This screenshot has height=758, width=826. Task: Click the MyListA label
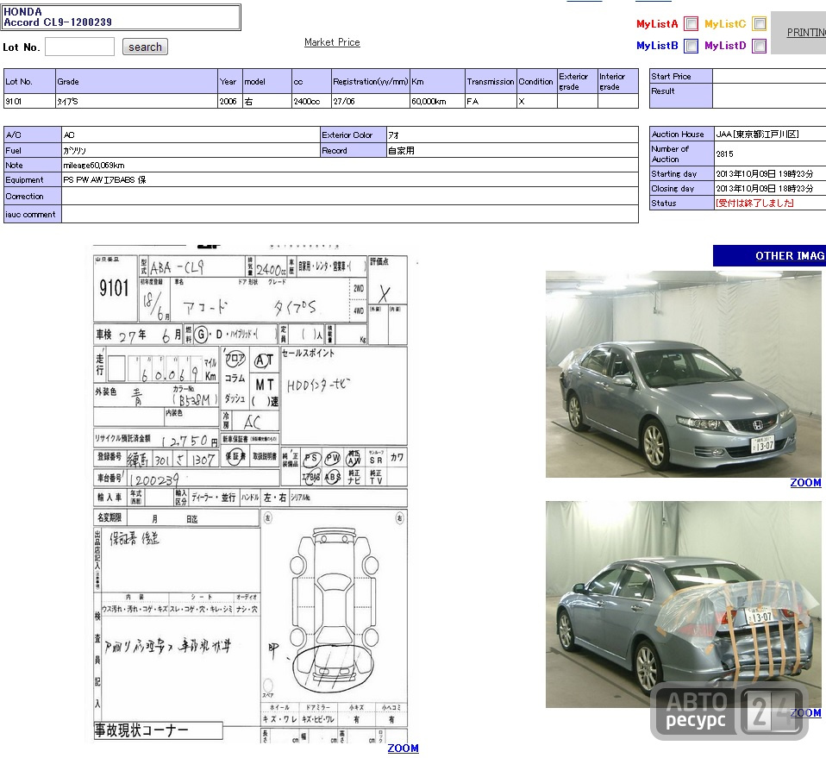click(x=657, y=23)
